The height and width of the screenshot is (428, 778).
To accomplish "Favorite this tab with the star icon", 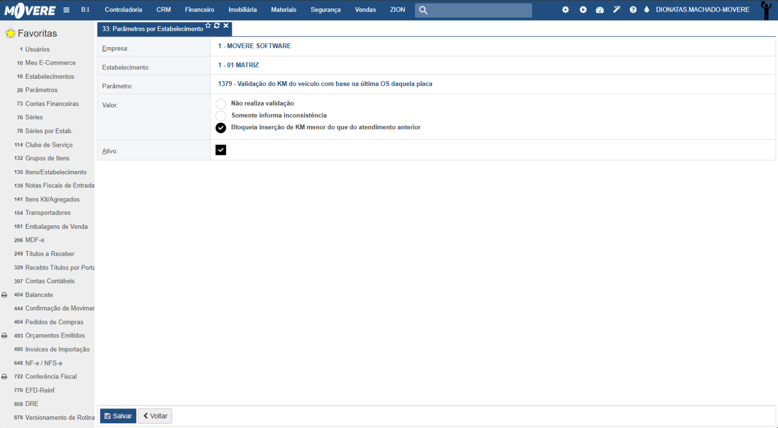I will point(208,26).
